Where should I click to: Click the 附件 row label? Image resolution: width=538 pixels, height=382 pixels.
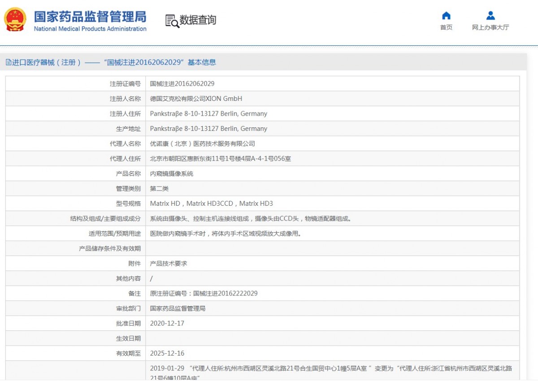pos(134,264)
